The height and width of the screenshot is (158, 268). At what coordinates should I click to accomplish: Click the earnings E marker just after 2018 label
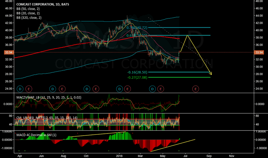[x=127, y=89]
